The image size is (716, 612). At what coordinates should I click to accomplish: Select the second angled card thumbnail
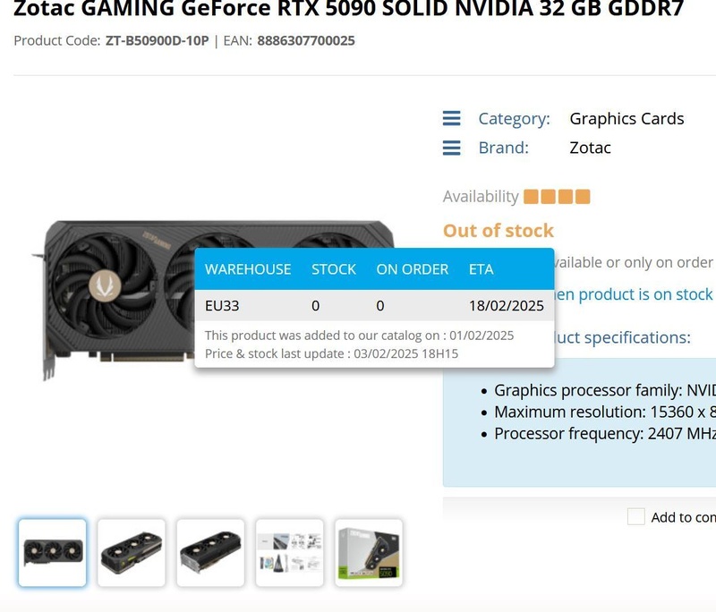pyautogui.click(x=132, y=552)
